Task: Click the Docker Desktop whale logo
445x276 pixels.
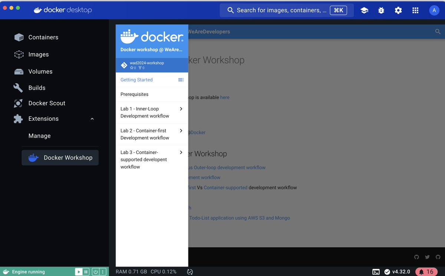Action: [x=38, y=10]
